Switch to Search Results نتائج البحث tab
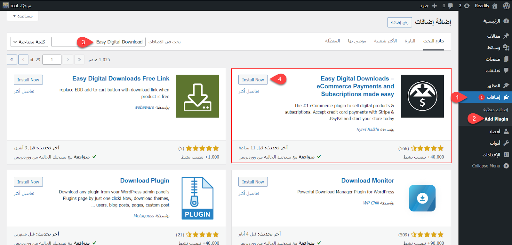512x245 pixels. (434, 41)
